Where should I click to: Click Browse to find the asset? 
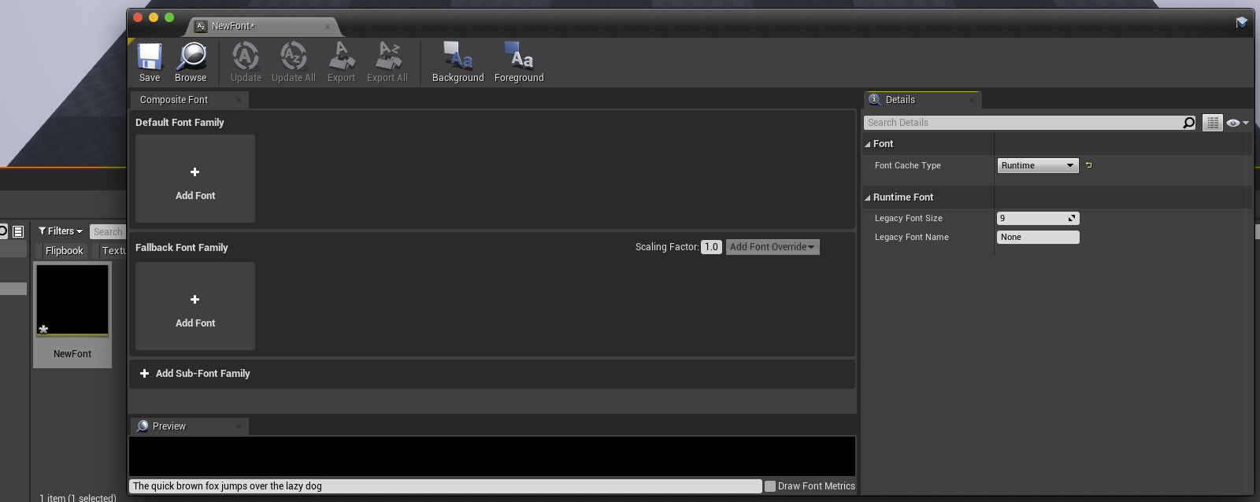191,61
